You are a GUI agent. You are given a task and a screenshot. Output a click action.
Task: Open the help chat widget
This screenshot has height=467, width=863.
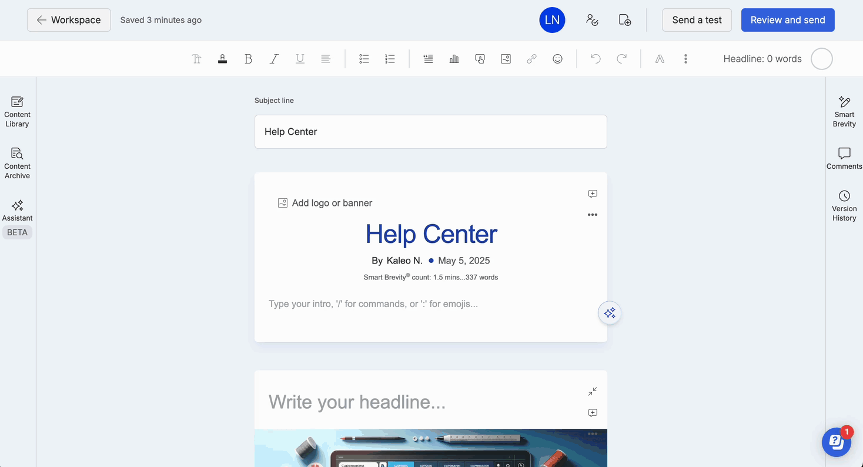(x=837, y=442)
